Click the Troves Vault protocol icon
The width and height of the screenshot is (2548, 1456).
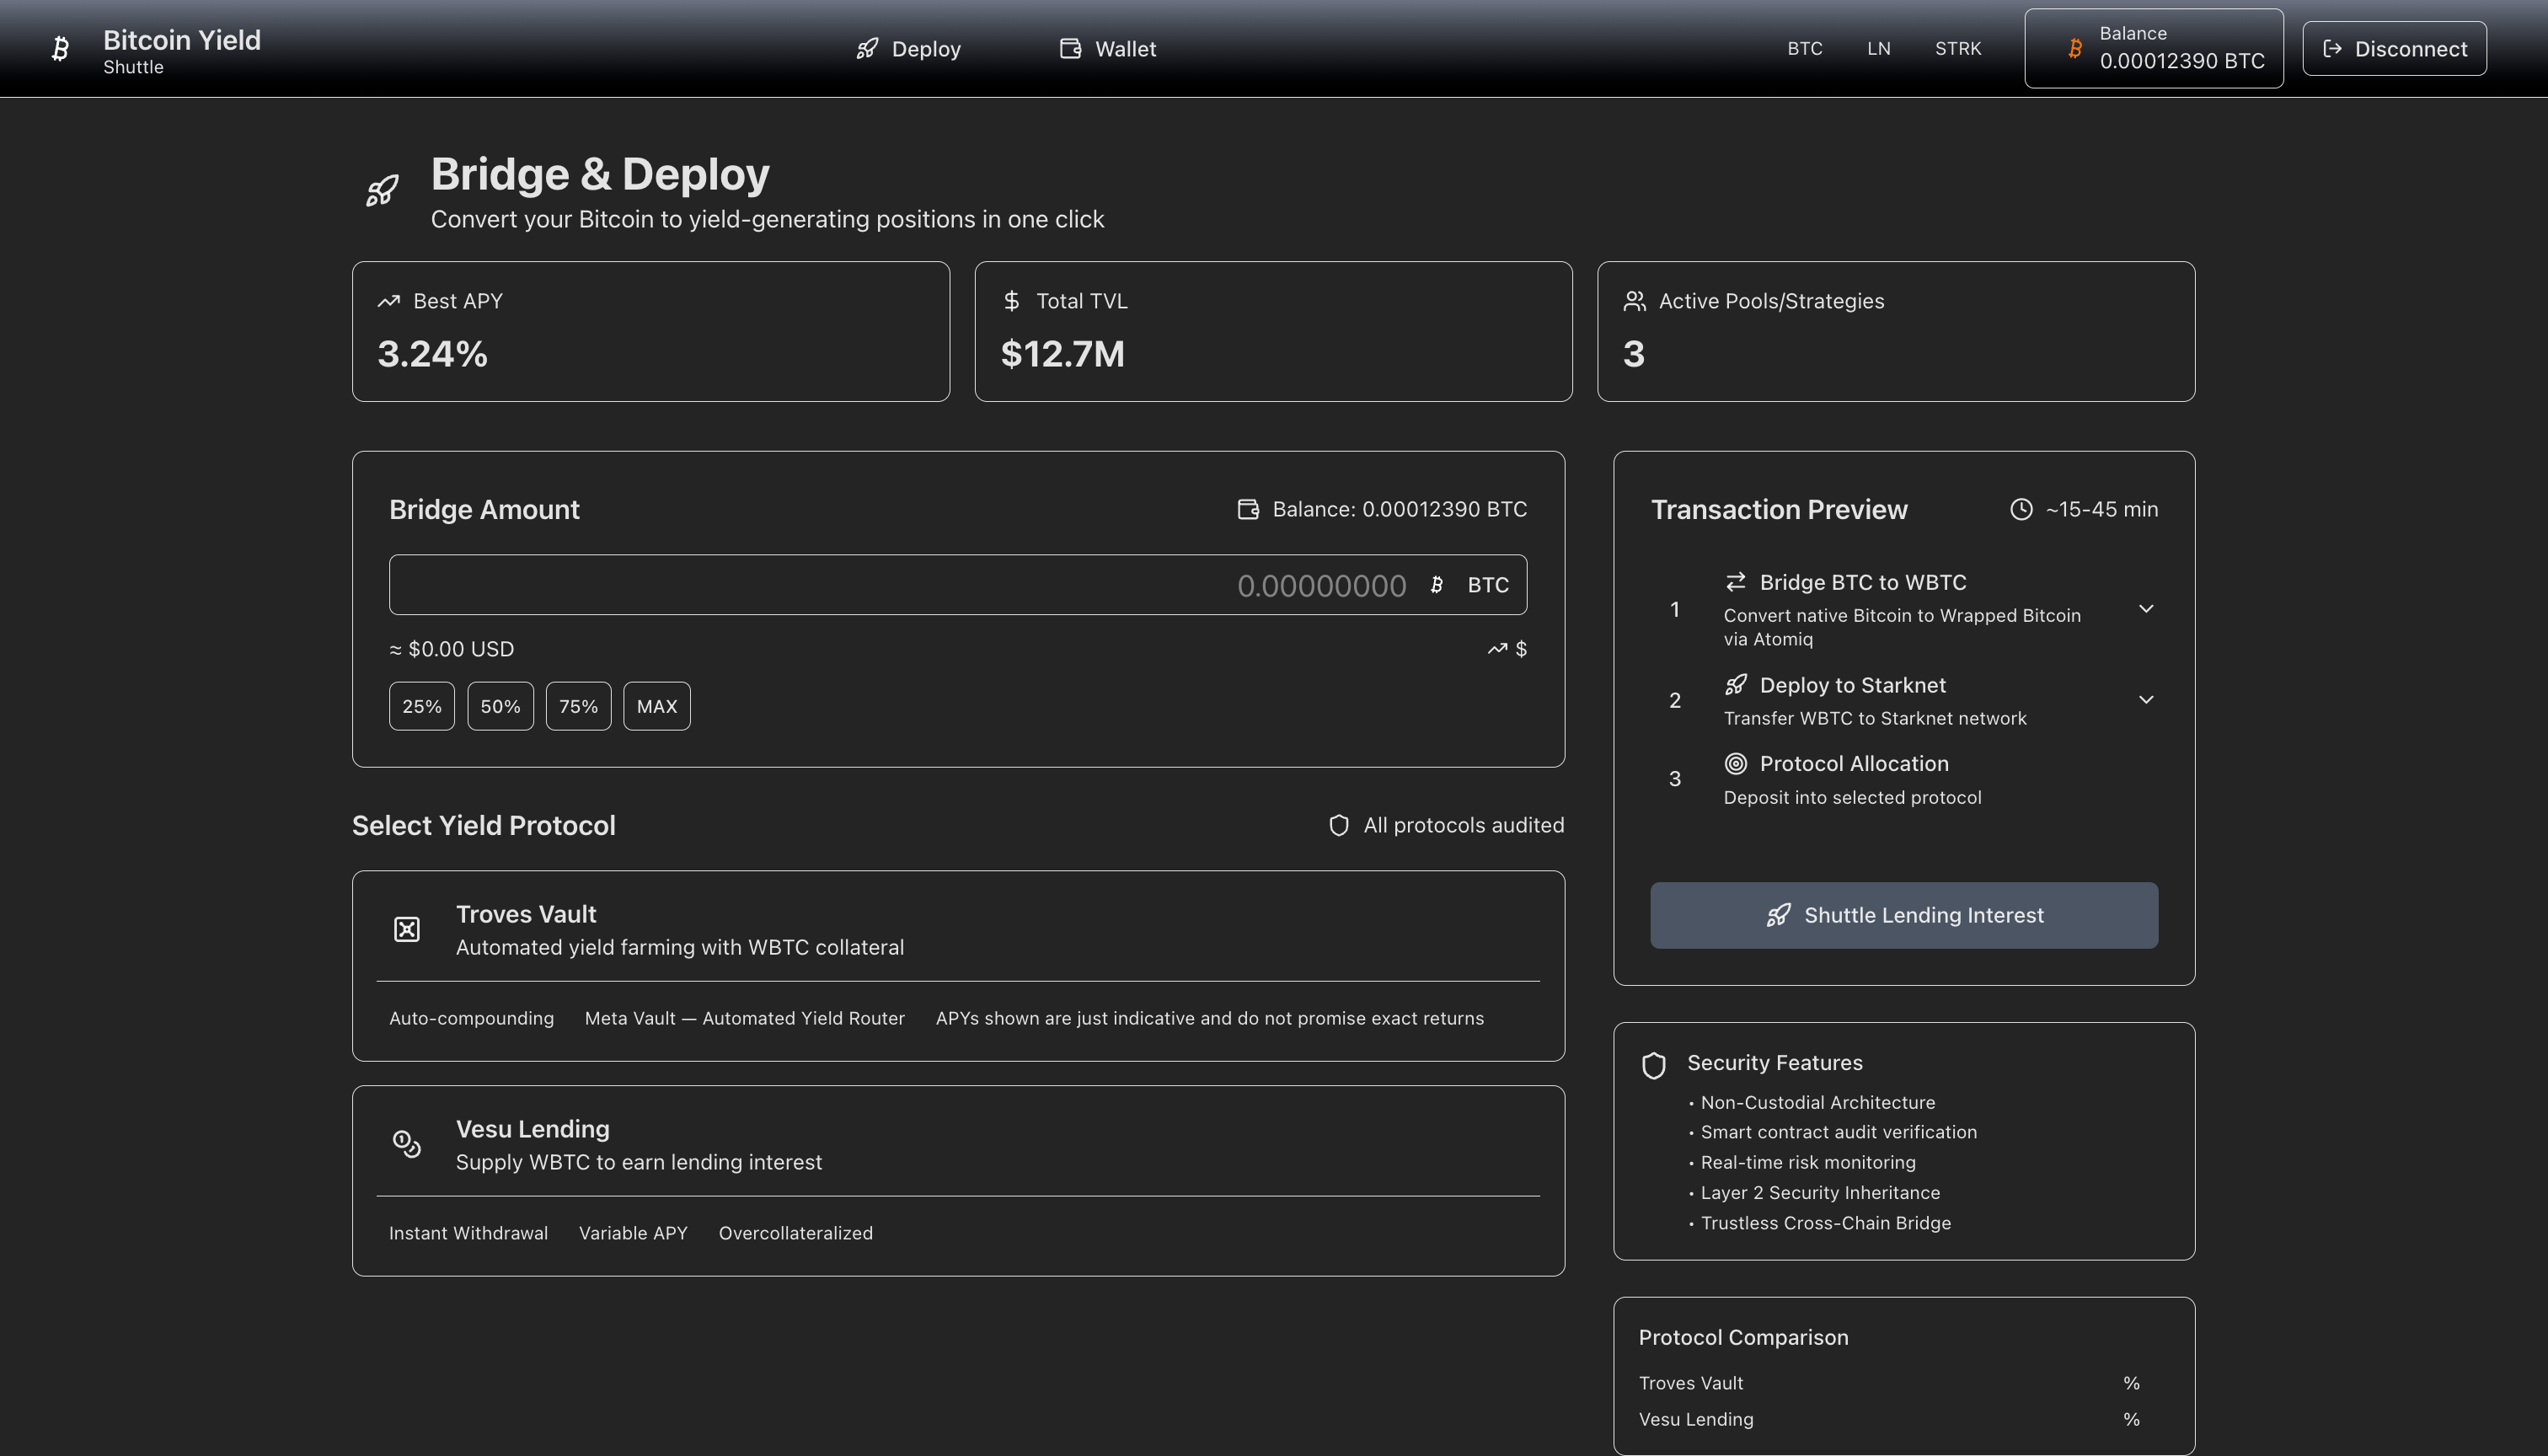(406, 930)
